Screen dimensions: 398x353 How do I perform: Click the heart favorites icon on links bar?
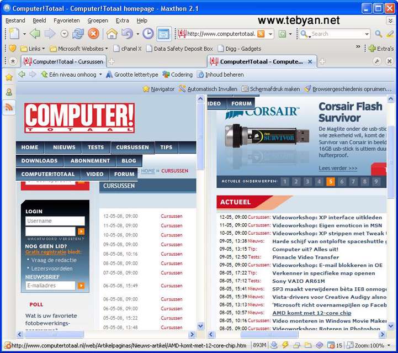(x=13, y=48)
